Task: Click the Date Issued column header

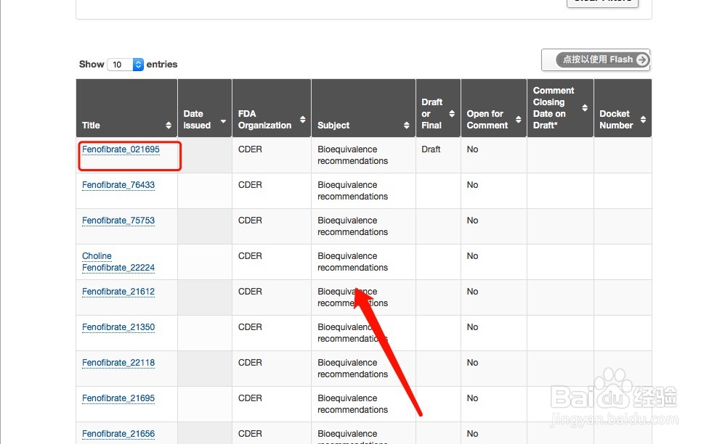Action: click(204, 108)
